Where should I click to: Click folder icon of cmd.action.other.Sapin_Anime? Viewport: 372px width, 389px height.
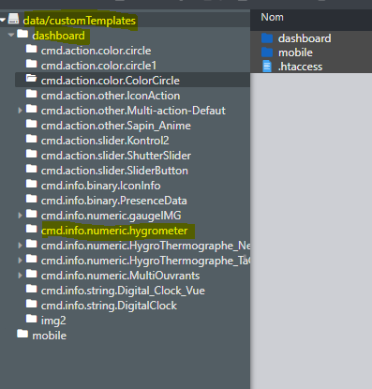(31, 124)
